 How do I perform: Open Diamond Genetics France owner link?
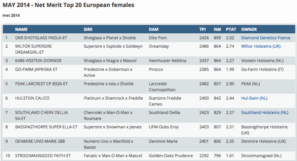266,38
